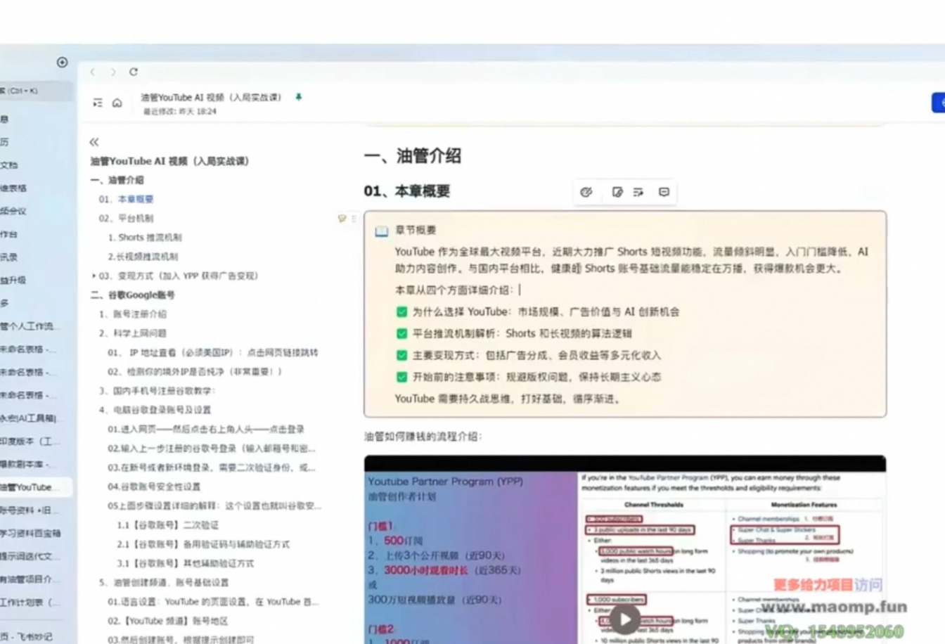Click the first icon in floating heading toolbar
This screenshot has height=644, width=945.
pyautogui.click(x=586, y=192)
